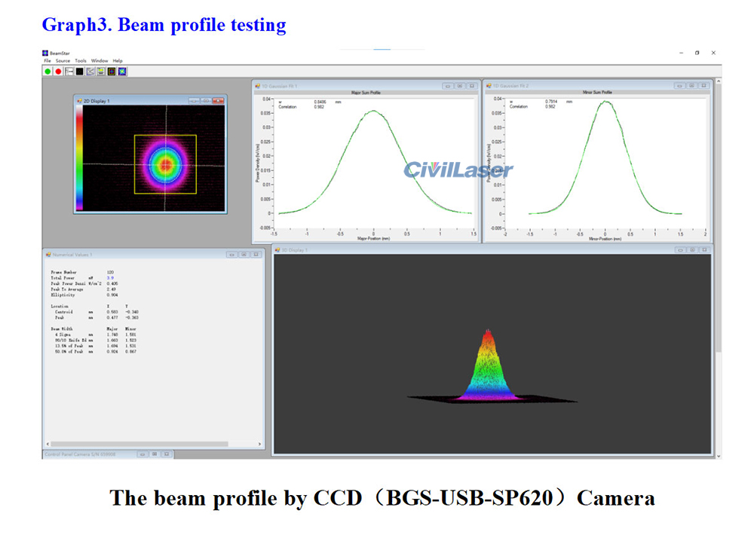754x538 pixels.
Task: Open the black 2D Display tool icon
Action: point(78,72)
